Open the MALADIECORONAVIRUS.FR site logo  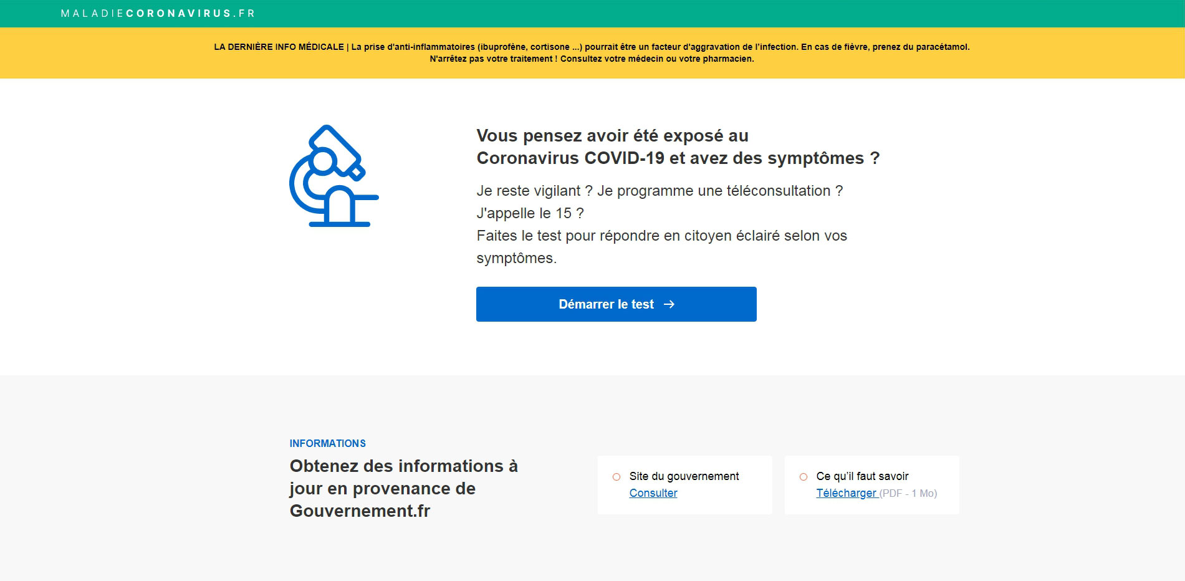pyautogui.click(x=158, y=13)
